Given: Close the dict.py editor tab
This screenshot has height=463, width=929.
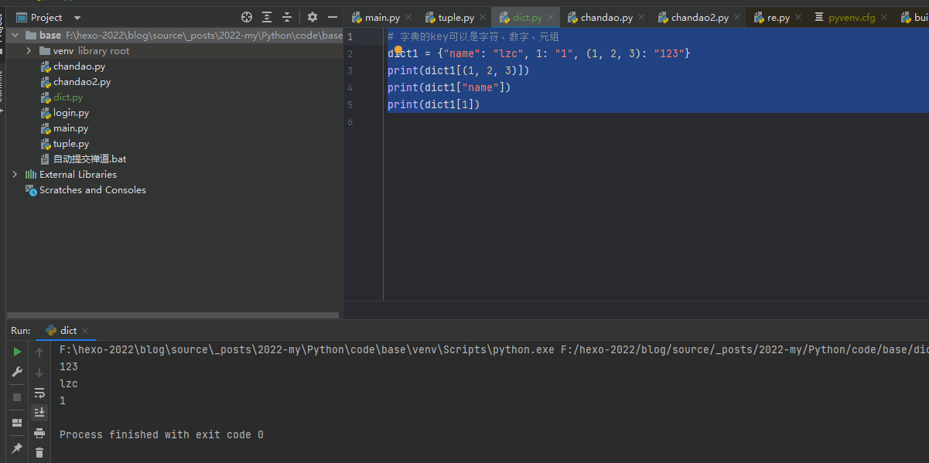Looking at the screenshot, I should point(552,17).
